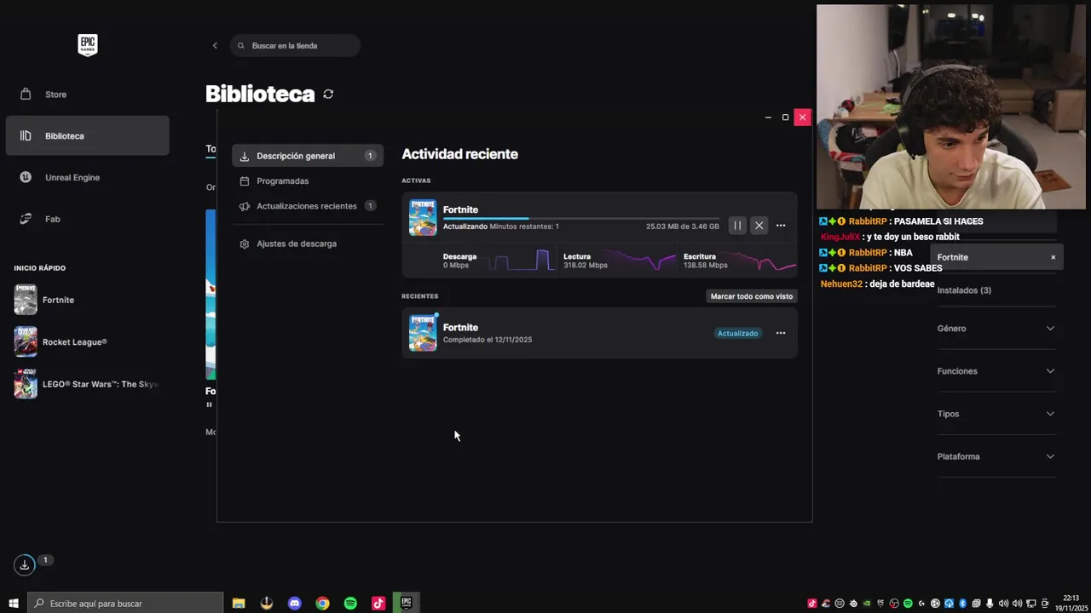Click the microphone tray icon
The height and width of the screenshot is (613, 1091).
(x=990, y=603)
